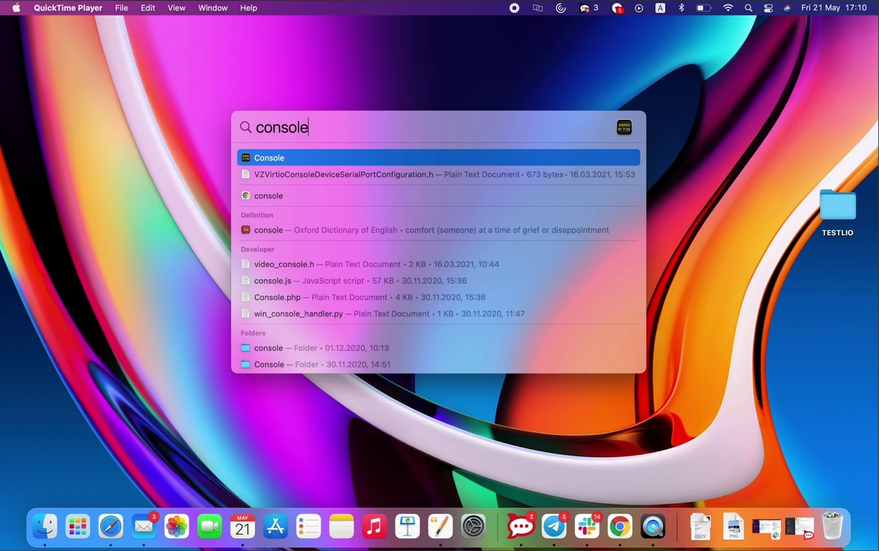
Task: Open Control Center from the menu bar
Action: (768, 8)
